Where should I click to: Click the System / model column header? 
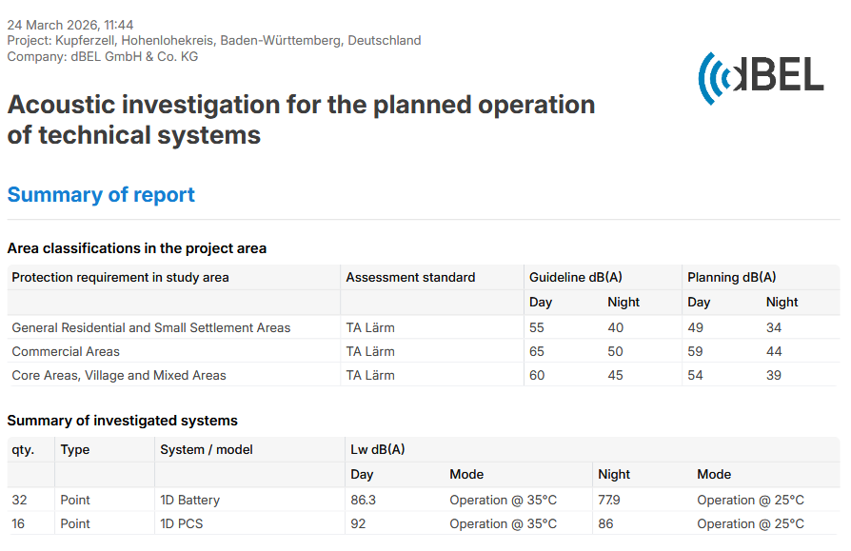click(207, 449)
